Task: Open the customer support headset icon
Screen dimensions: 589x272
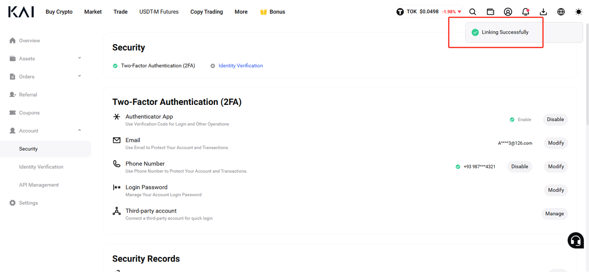Action: point(576,240)
